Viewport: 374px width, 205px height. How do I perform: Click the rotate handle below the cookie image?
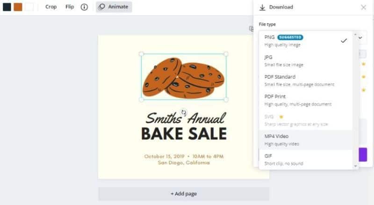tap(184, 112)
